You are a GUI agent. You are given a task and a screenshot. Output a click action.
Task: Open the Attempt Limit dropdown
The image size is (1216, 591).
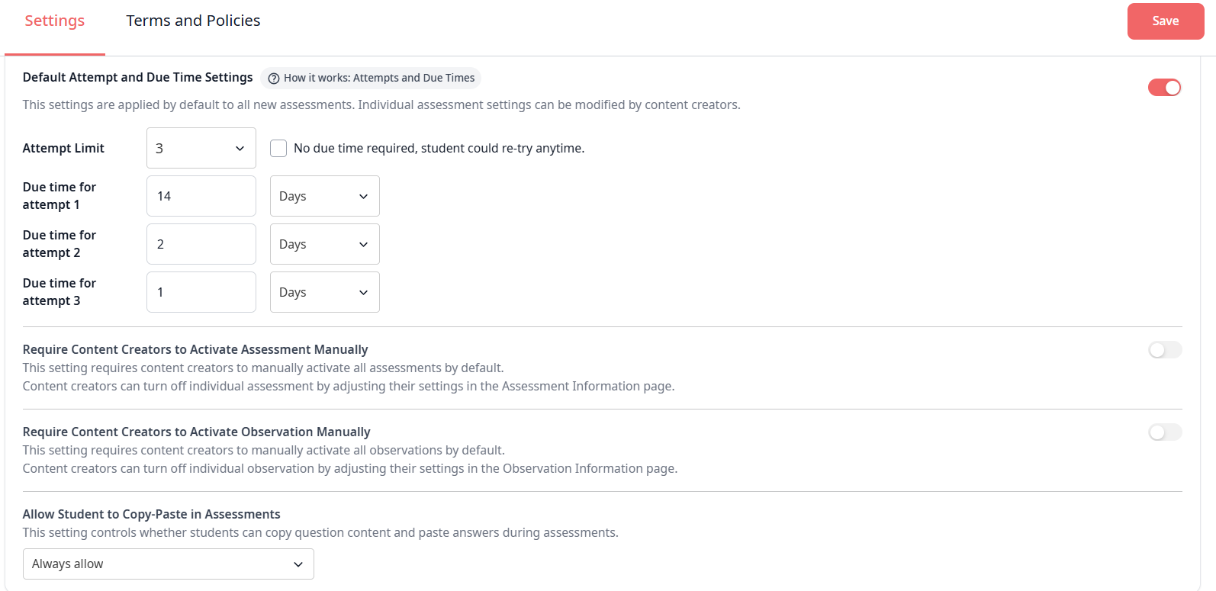(201, 148)
